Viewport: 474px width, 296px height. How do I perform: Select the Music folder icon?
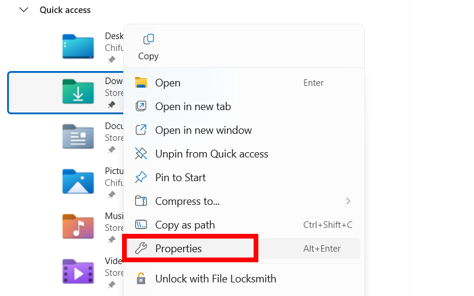[78, 226]
